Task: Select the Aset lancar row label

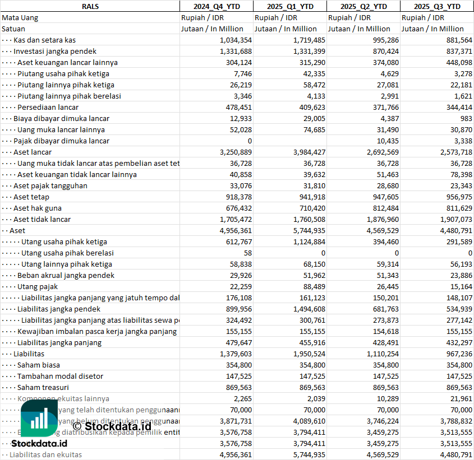Action: 33,152
